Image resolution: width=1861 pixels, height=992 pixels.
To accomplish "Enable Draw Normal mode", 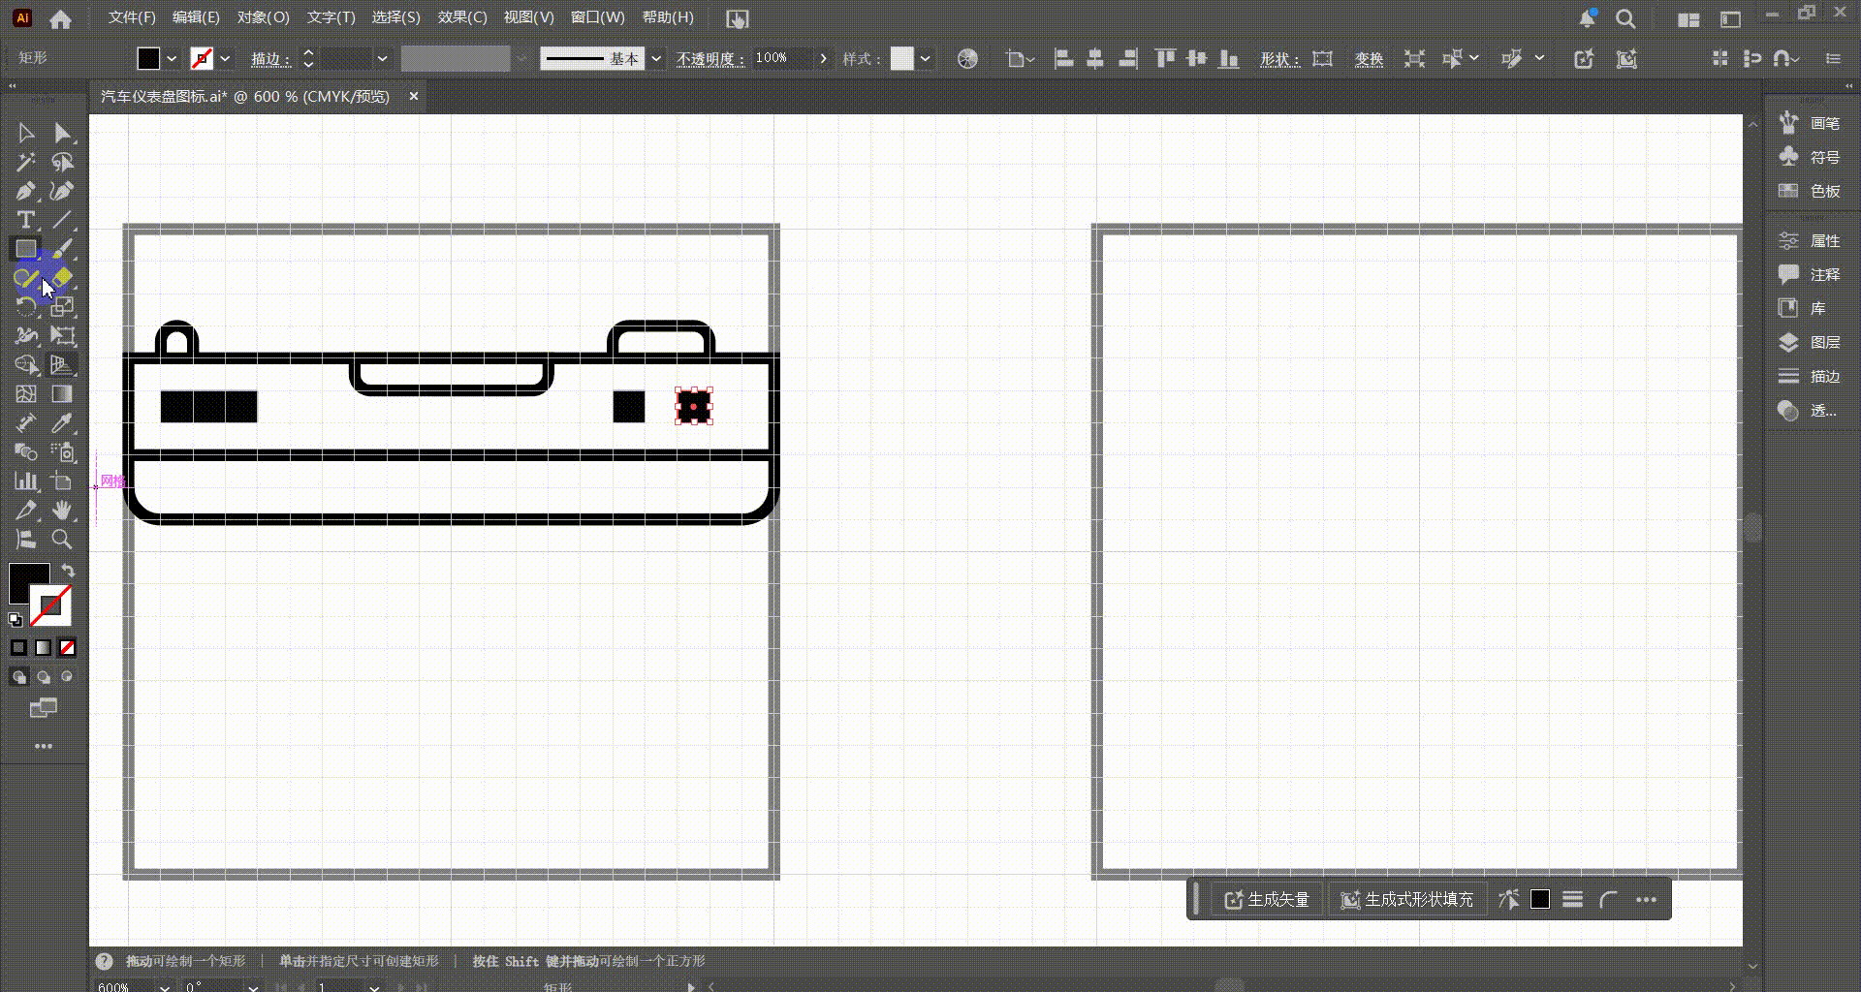I will pyautogui.click(x=19, y=677).
